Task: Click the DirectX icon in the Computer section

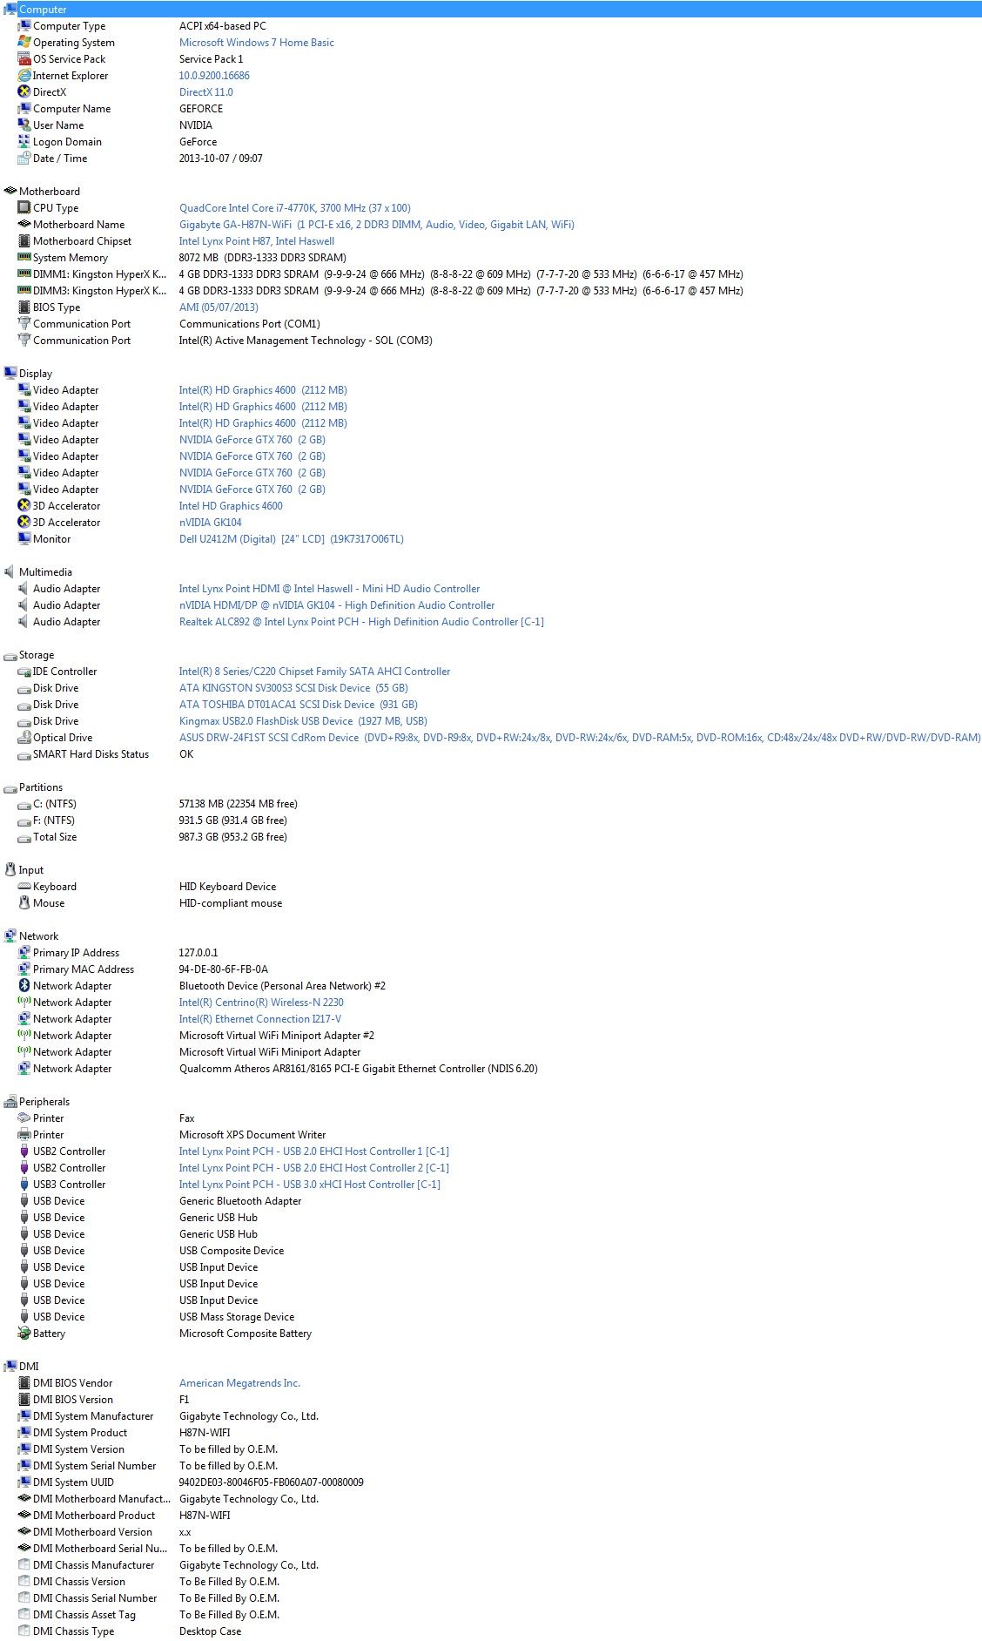Action: click(24, 92)
